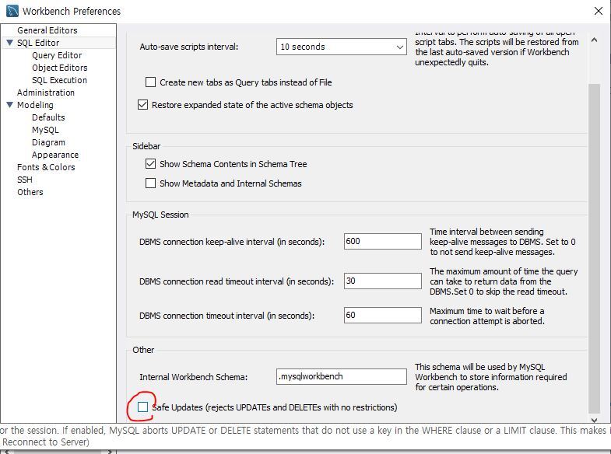This screenshot has width=611, height=454.
Task: Click the keep-alive interval field showing 600
Action: (x=383, y=241)
